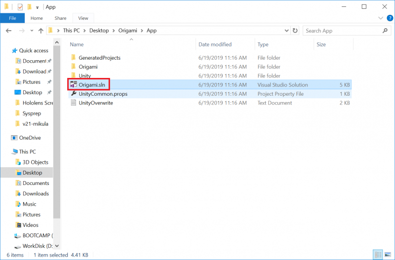Screen dimensions: 395x260
Task: Open the BOOTCAMP drive
Action: (38, 236)
